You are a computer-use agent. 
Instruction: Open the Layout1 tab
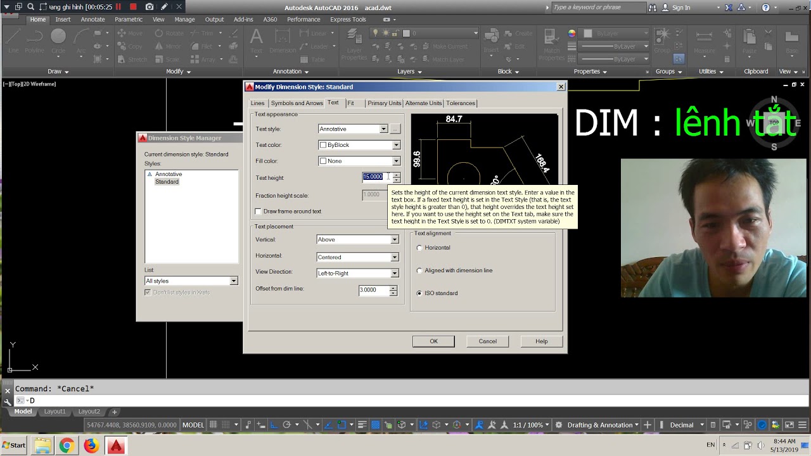(54, 412)
